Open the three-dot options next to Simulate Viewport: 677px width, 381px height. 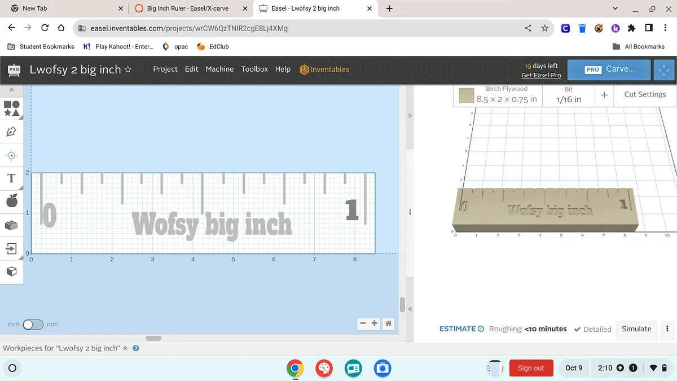pos(667,329)
